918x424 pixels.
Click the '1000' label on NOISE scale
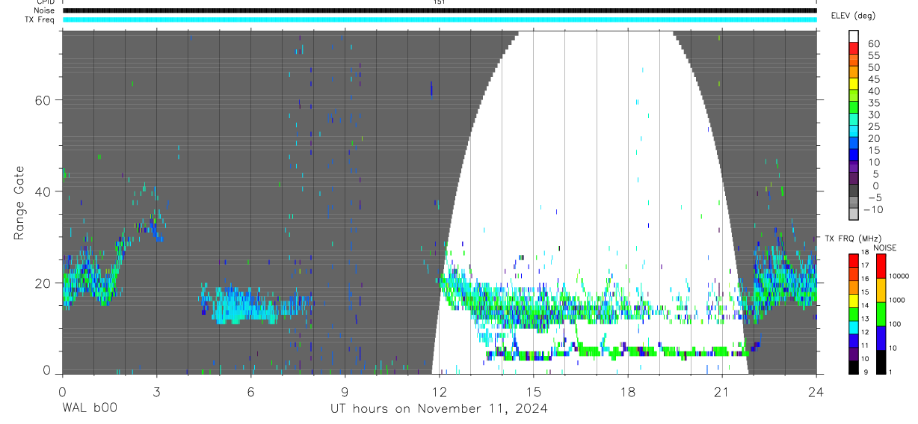899,299
